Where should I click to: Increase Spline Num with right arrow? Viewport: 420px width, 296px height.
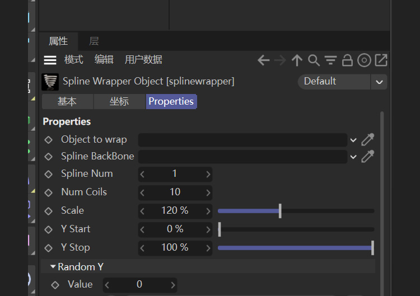coord(208,174)
